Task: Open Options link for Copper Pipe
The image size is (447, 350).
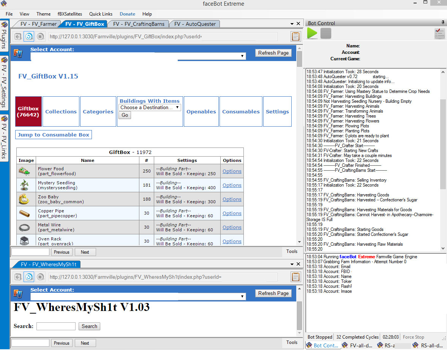Action: (x=232, y=213)
